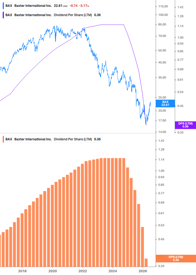Select the purple Dividend Per Share legend
Screen dimensions: 196x275
click(52, 15)
